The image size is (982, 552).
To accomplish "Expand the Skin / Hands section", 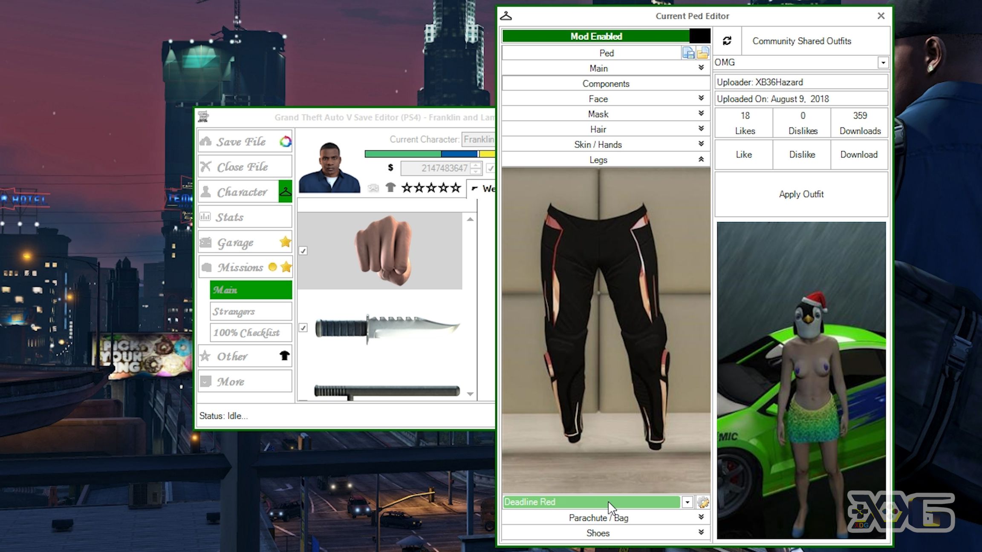I will 606,144.
